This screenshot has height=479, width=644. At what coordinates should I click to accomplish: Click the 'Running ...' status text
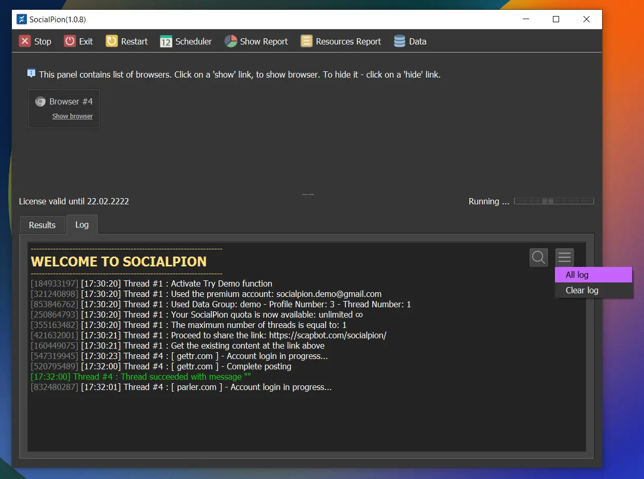click(489, 201)
